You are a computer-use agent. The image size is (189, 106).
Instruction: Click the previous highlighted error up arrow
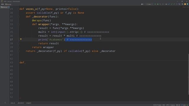click(x=186, y=7)
